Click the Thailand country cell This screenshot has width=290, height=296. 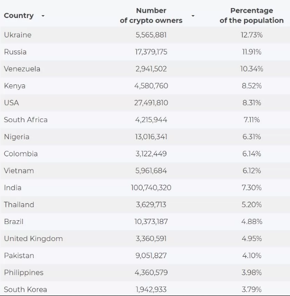coord(19,205)
